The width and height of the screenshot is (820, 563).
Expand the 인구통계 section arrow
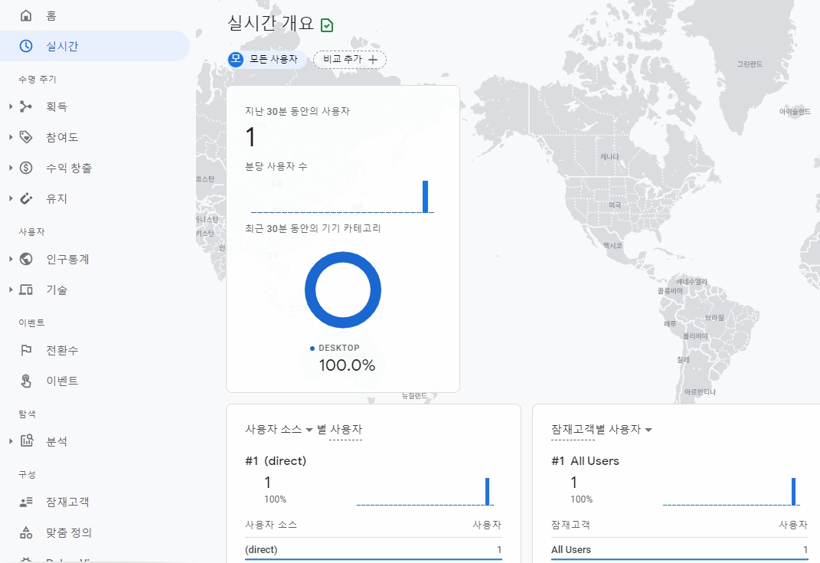(11, 259)
